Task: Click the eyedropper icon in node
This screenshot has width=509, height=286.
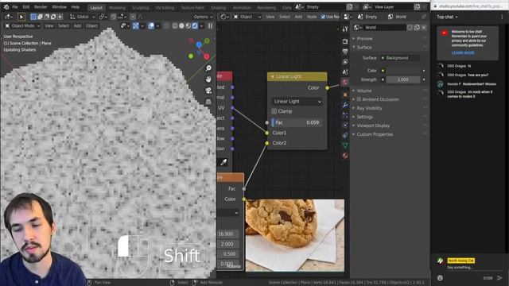Action: pos(223,162)
